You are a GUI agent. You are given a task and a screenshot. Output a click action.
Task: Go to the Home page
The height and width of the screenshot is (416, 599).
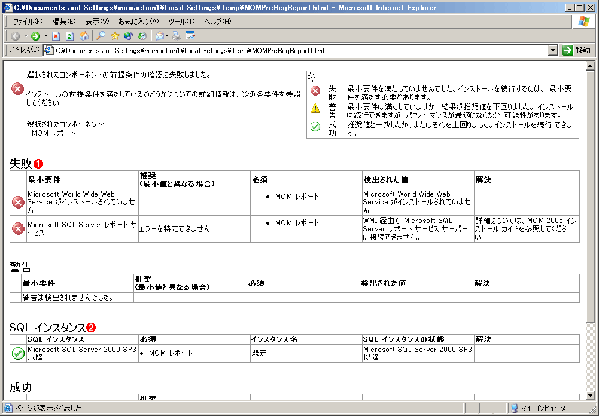pos(84,36)
